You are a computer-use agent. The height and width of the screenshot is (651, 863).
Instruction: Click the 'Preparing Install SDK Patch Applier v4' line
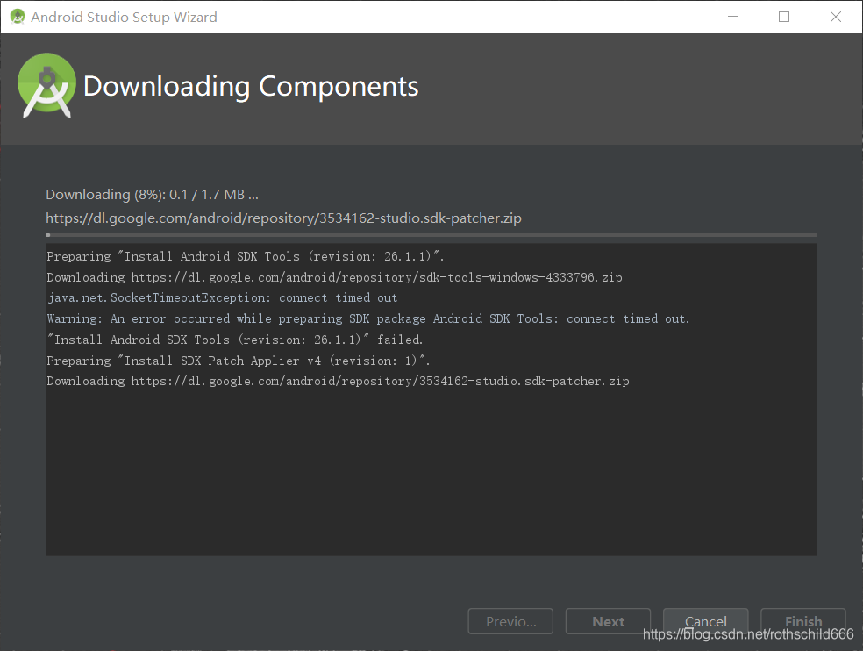click(239, 361)
